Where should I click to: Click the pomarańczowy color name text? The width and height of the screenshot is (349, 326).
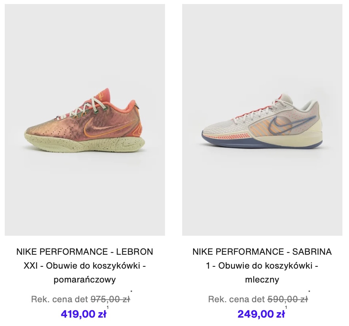tap(85, 280)
